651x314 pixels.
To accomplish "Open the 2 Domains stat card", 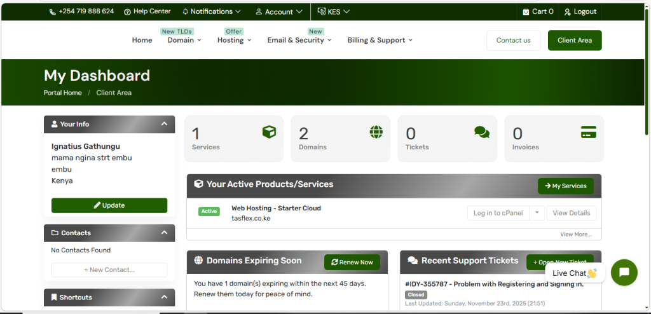I will pos(341,139).
